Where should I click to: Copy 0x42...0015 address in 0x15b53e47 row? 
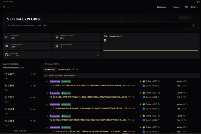pos(158,97)
